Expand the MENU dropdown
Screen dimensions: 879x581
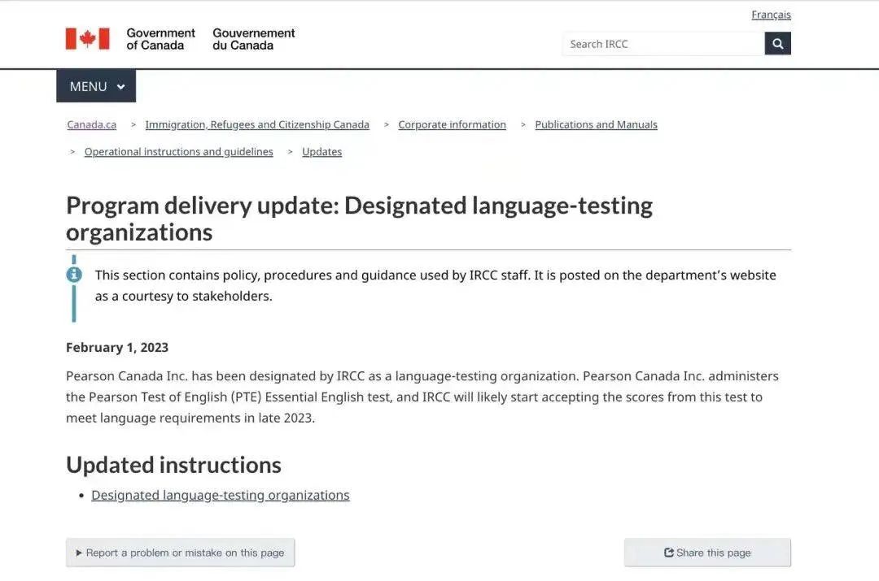tap(96, 86)
